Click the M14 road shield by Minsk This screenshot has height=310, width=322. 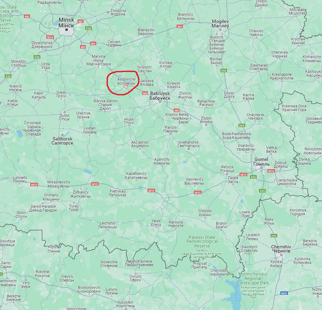50,37
